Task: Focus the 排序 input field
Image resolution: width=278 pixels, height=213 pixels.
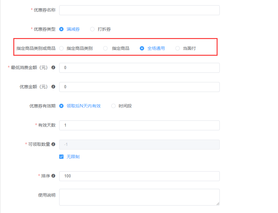Action: 139,176
